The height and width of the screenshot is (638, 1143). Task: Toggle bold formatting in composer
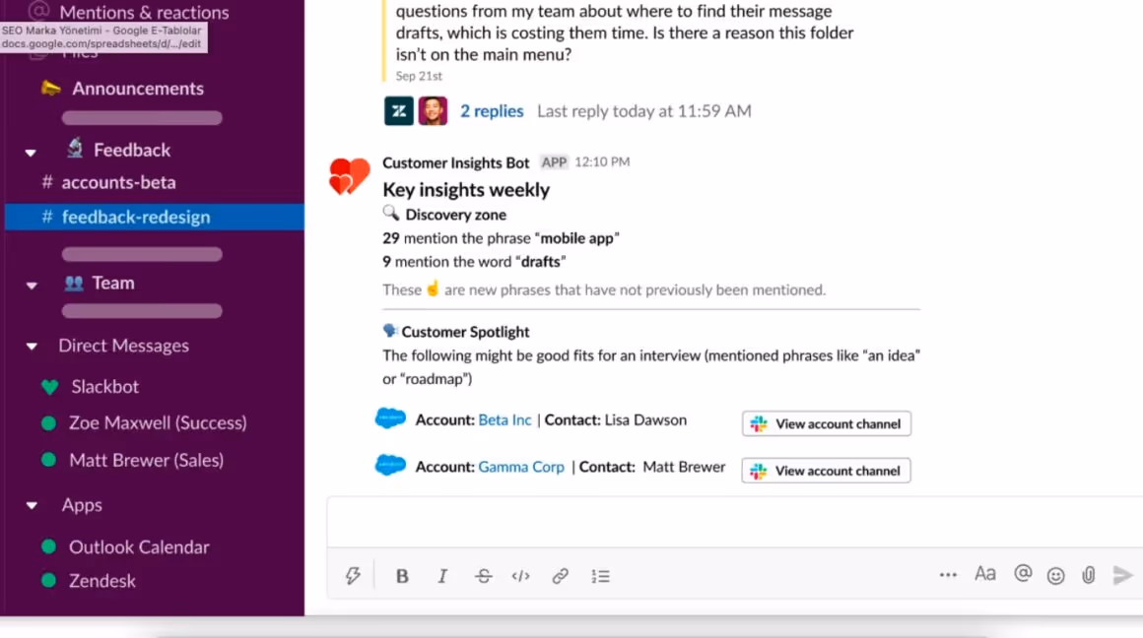click(402, 576)
